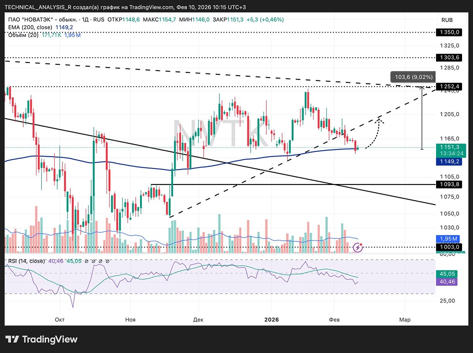Click the Окт label on time axis
This screenshot has height=353, width=473.
coord(60,319)
